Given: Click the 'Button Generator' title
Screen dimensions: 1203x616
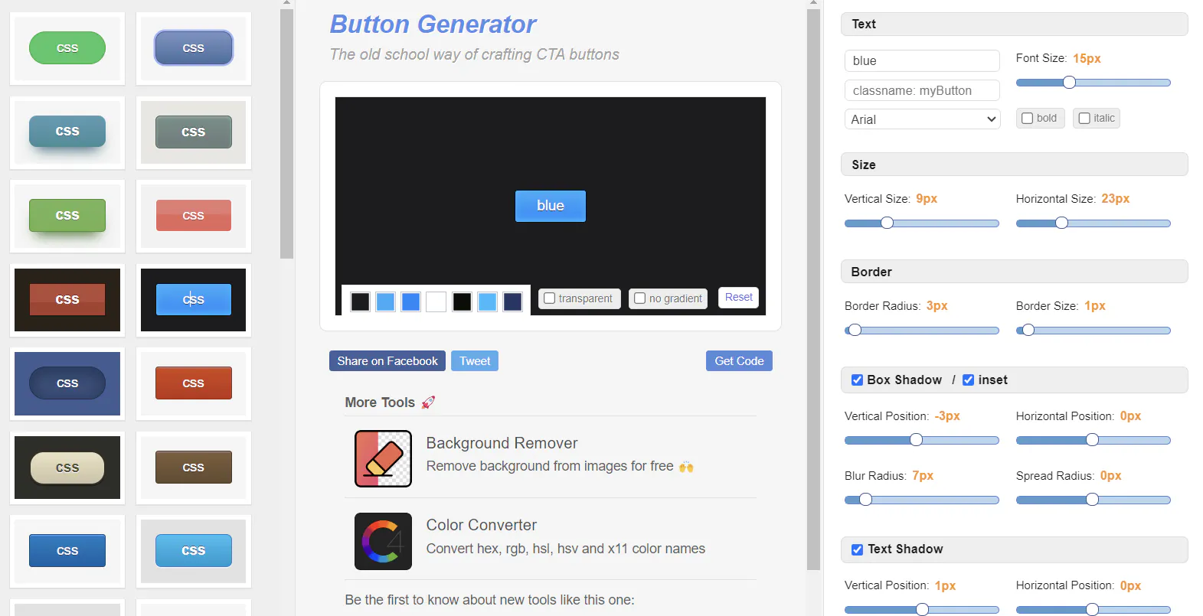Looking at the screenshot, I should [433, 24].
